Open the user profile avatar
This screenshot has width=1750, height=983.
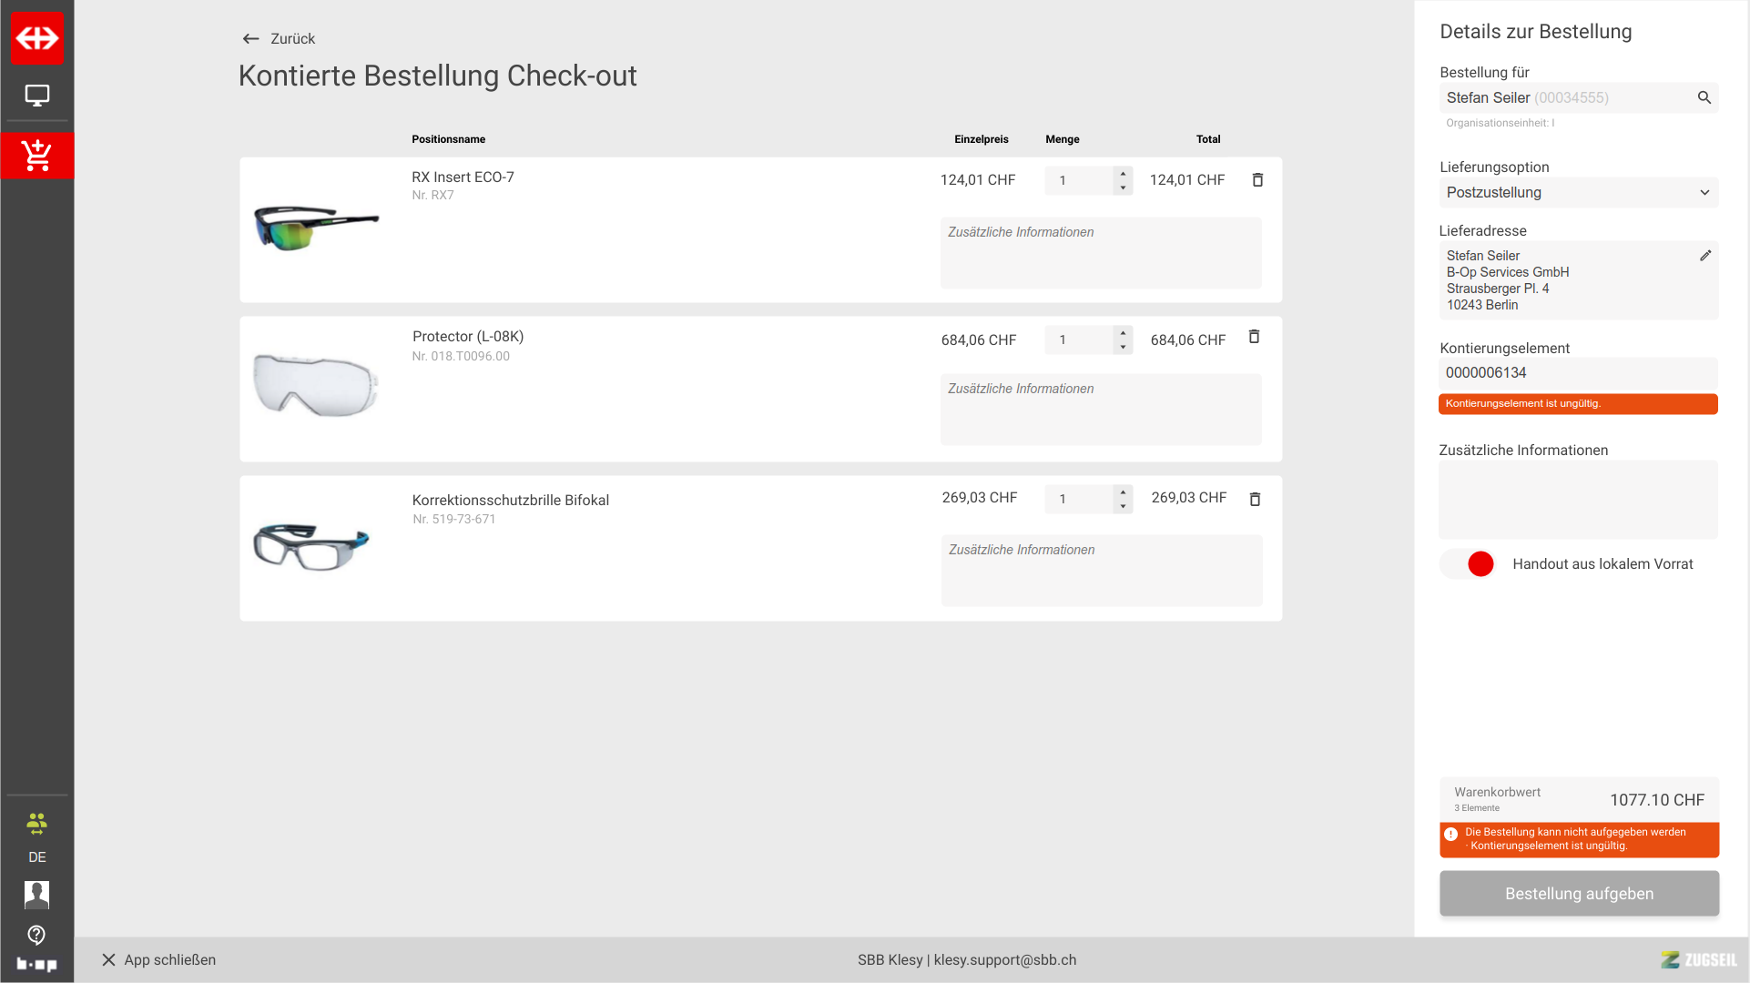point(36,894)
